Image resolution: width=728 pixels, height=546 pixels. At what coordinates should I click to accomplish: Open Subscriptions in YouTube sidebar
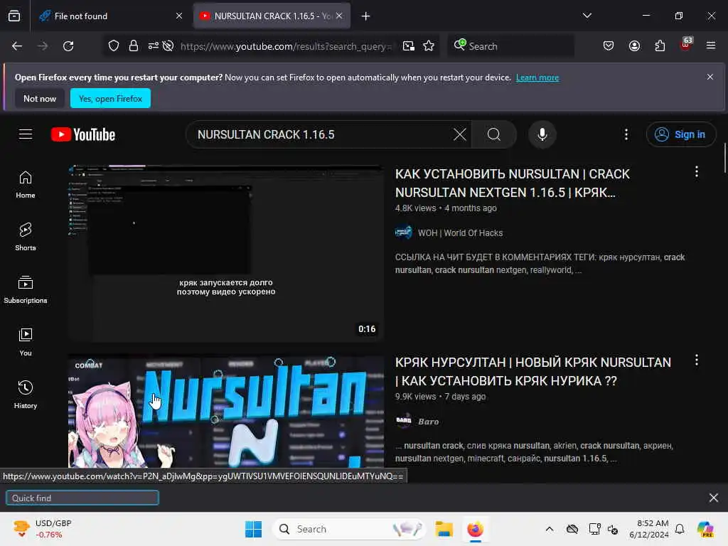[x=26, y=290]
